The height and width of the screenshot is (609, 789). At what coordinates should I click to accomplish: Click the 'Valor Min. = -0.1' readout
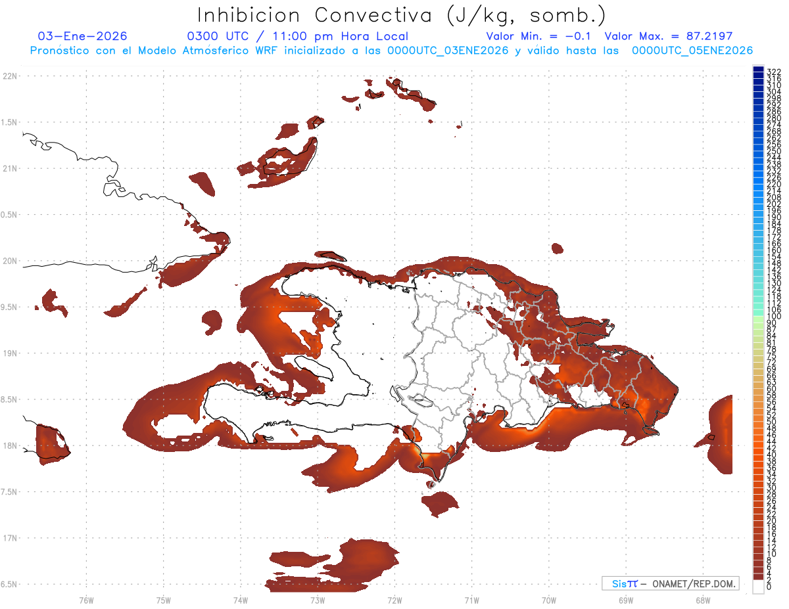click(539, 36)
